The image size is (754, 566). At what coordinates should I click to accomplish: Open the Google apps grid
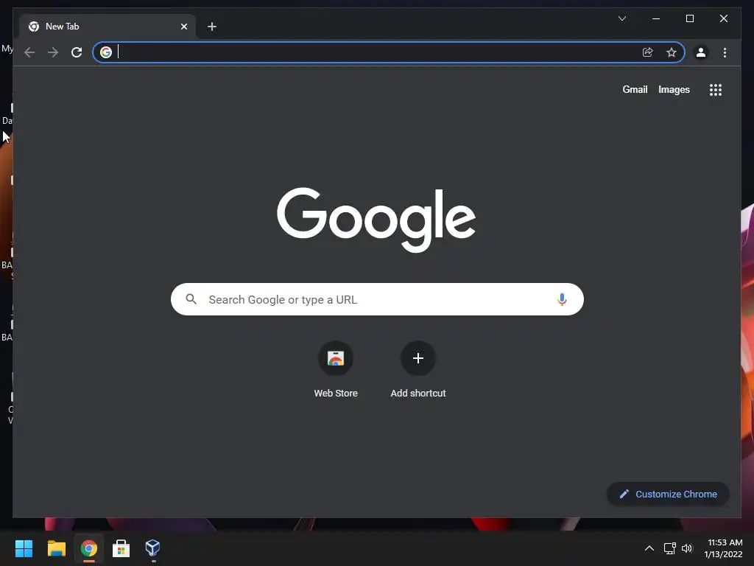point(716,90)
